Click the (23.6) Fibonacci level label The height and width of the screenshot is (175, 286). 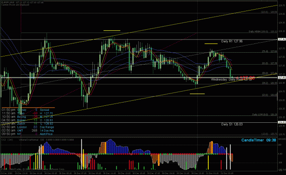coord(270,95)
